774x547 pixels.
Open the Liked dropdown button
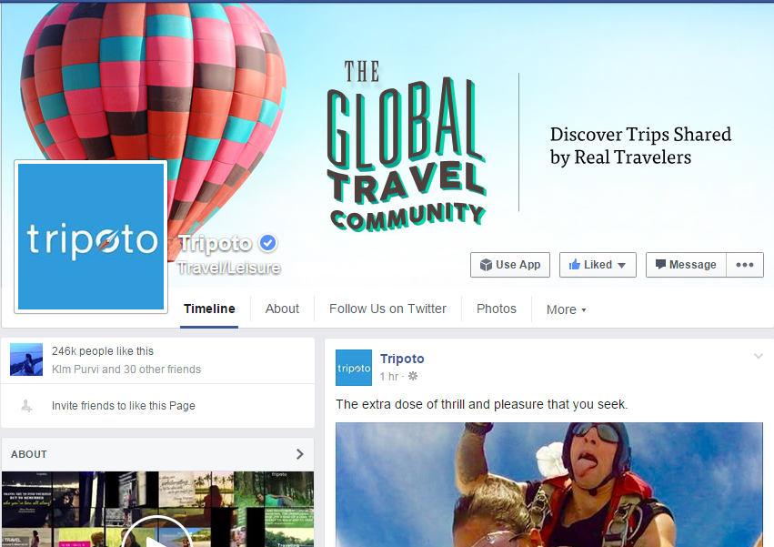(598, 265)
